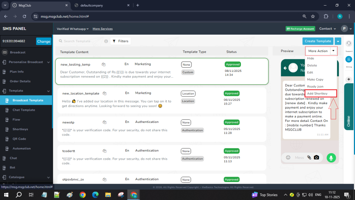The height and width of the screenshot is (200, 355).
Task: Click the emoji icon in preview message bar
Action: pyautogui.click(x=288, y=157)
